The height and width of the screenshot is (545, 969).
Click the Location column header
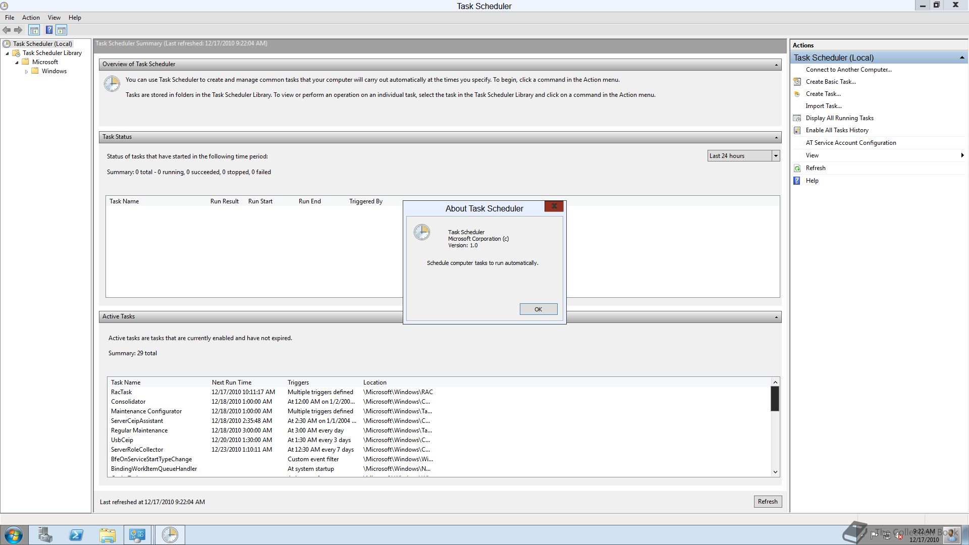(375, 383)
